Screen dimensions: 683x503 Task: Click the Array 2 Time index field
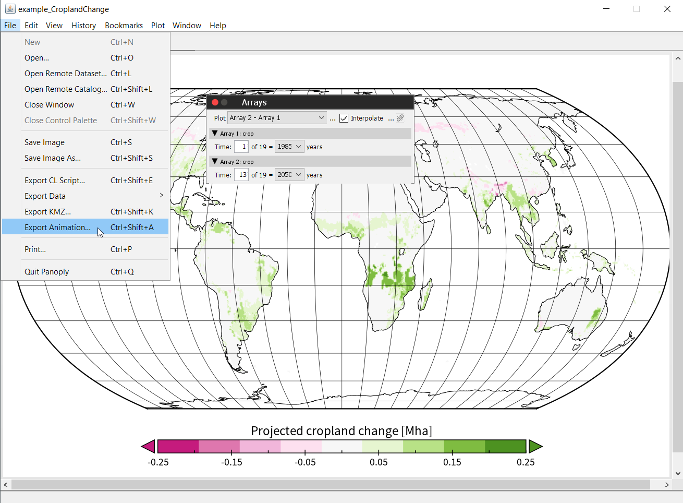coord(241,175)
